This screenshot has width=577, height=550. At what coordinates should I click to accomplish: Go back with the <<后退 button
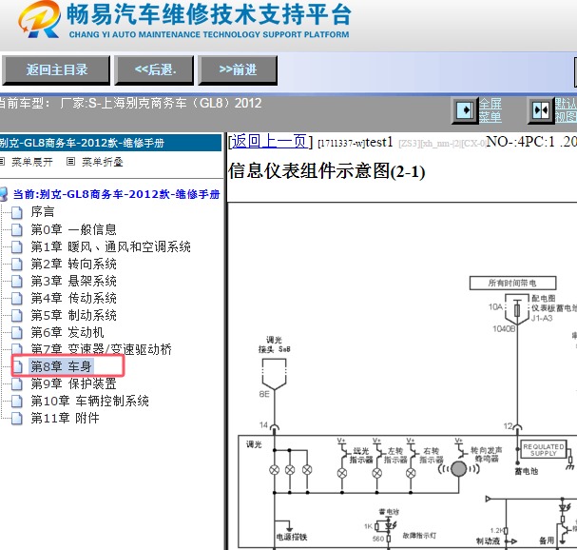(x=154, y=70)
